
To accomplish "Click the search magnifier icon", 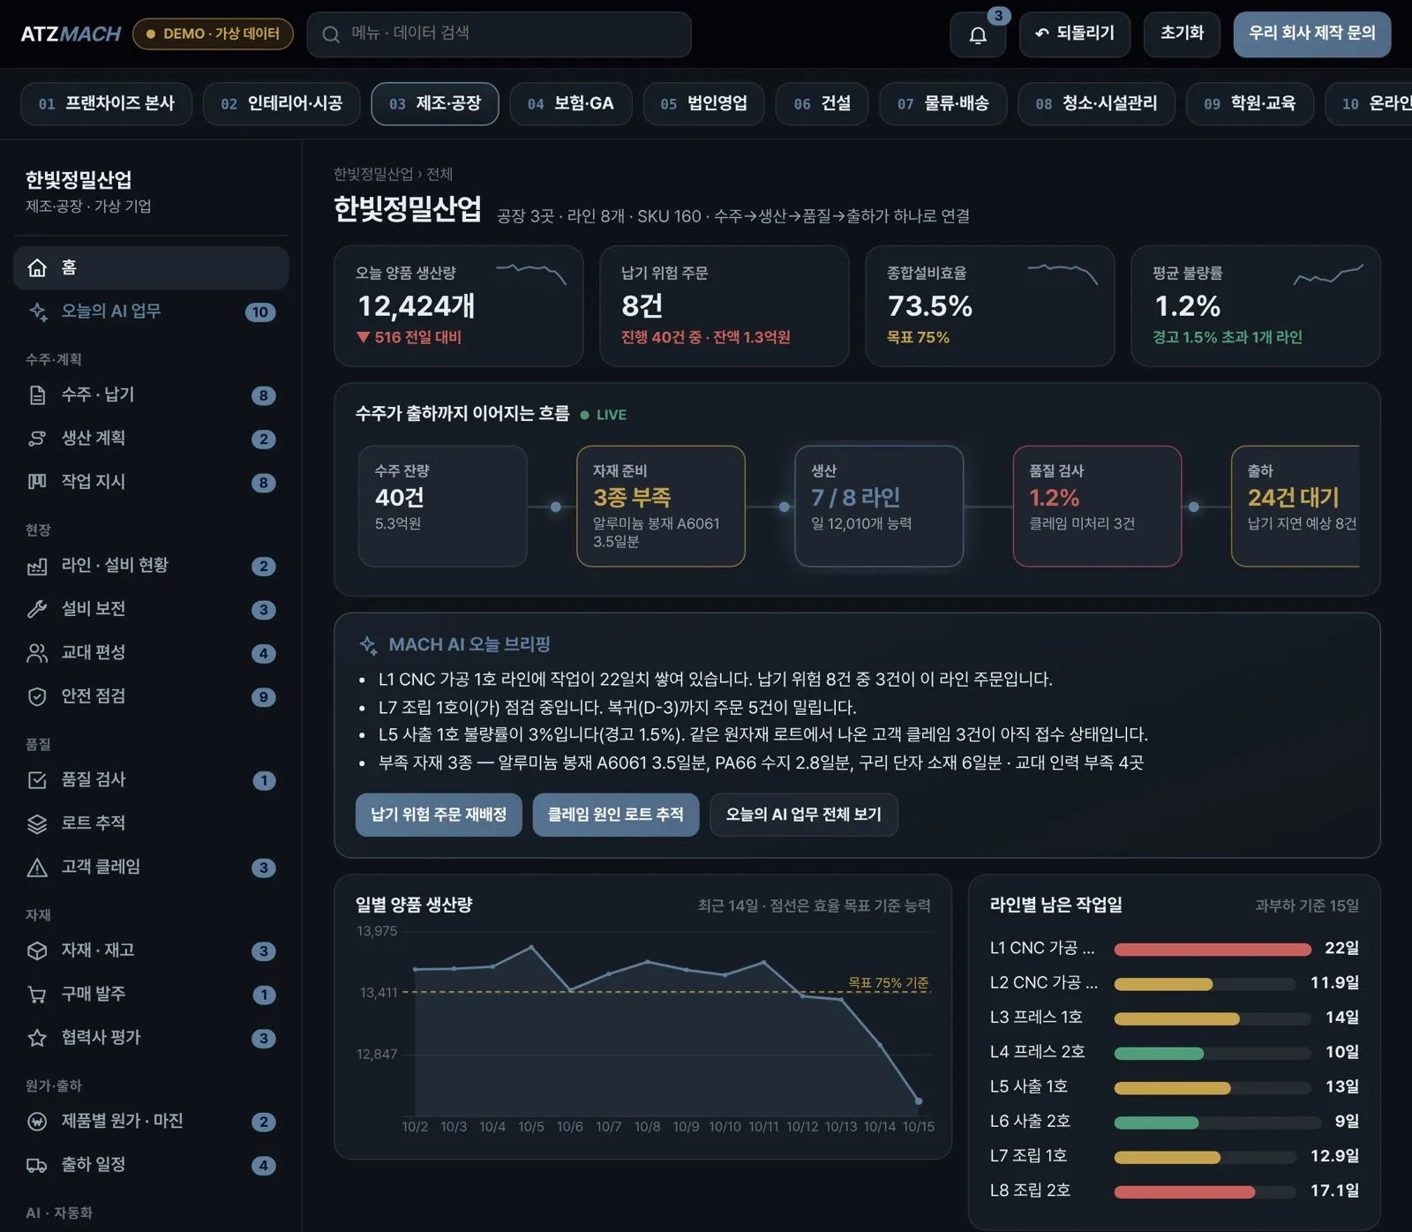I will pos(331,34).
